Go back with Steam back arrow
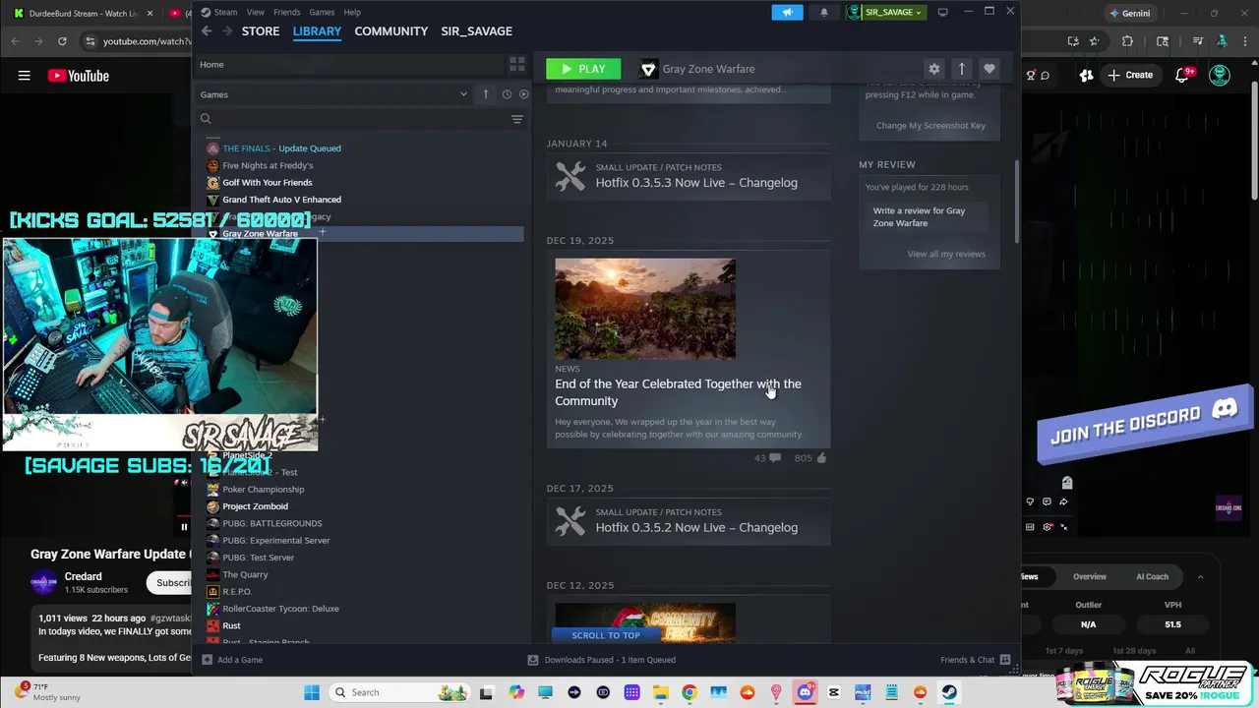Image resolution: width=1259 pixels, height=708 pixels. point(207,31)
